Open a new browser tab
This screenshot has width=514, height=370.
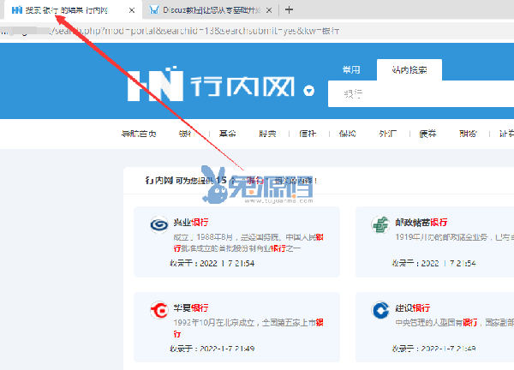(x=289, y=10)
